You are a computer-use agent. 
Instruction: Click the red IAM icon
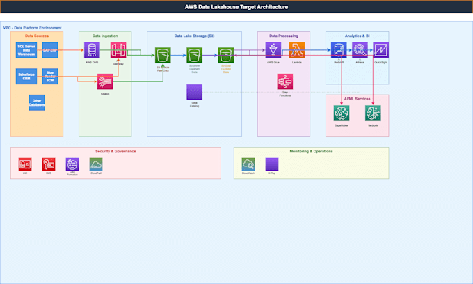[25, 164]
